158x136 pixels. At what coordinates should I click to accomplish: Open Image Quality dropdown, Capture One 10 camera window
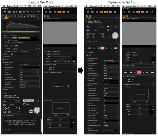tap(111, 88)
